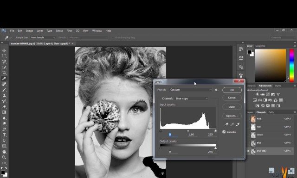Click the white input levels slider

point(215,131)
